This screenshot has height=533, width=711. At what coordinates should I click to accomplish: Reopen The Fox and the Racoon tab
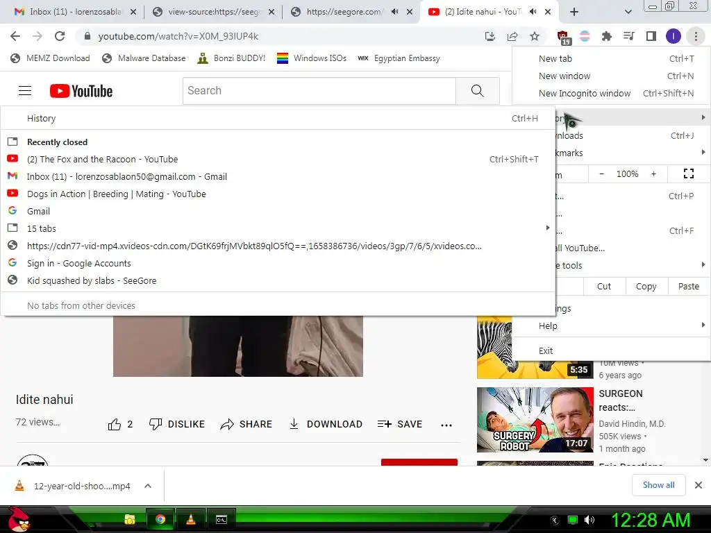tap(278, 159)
